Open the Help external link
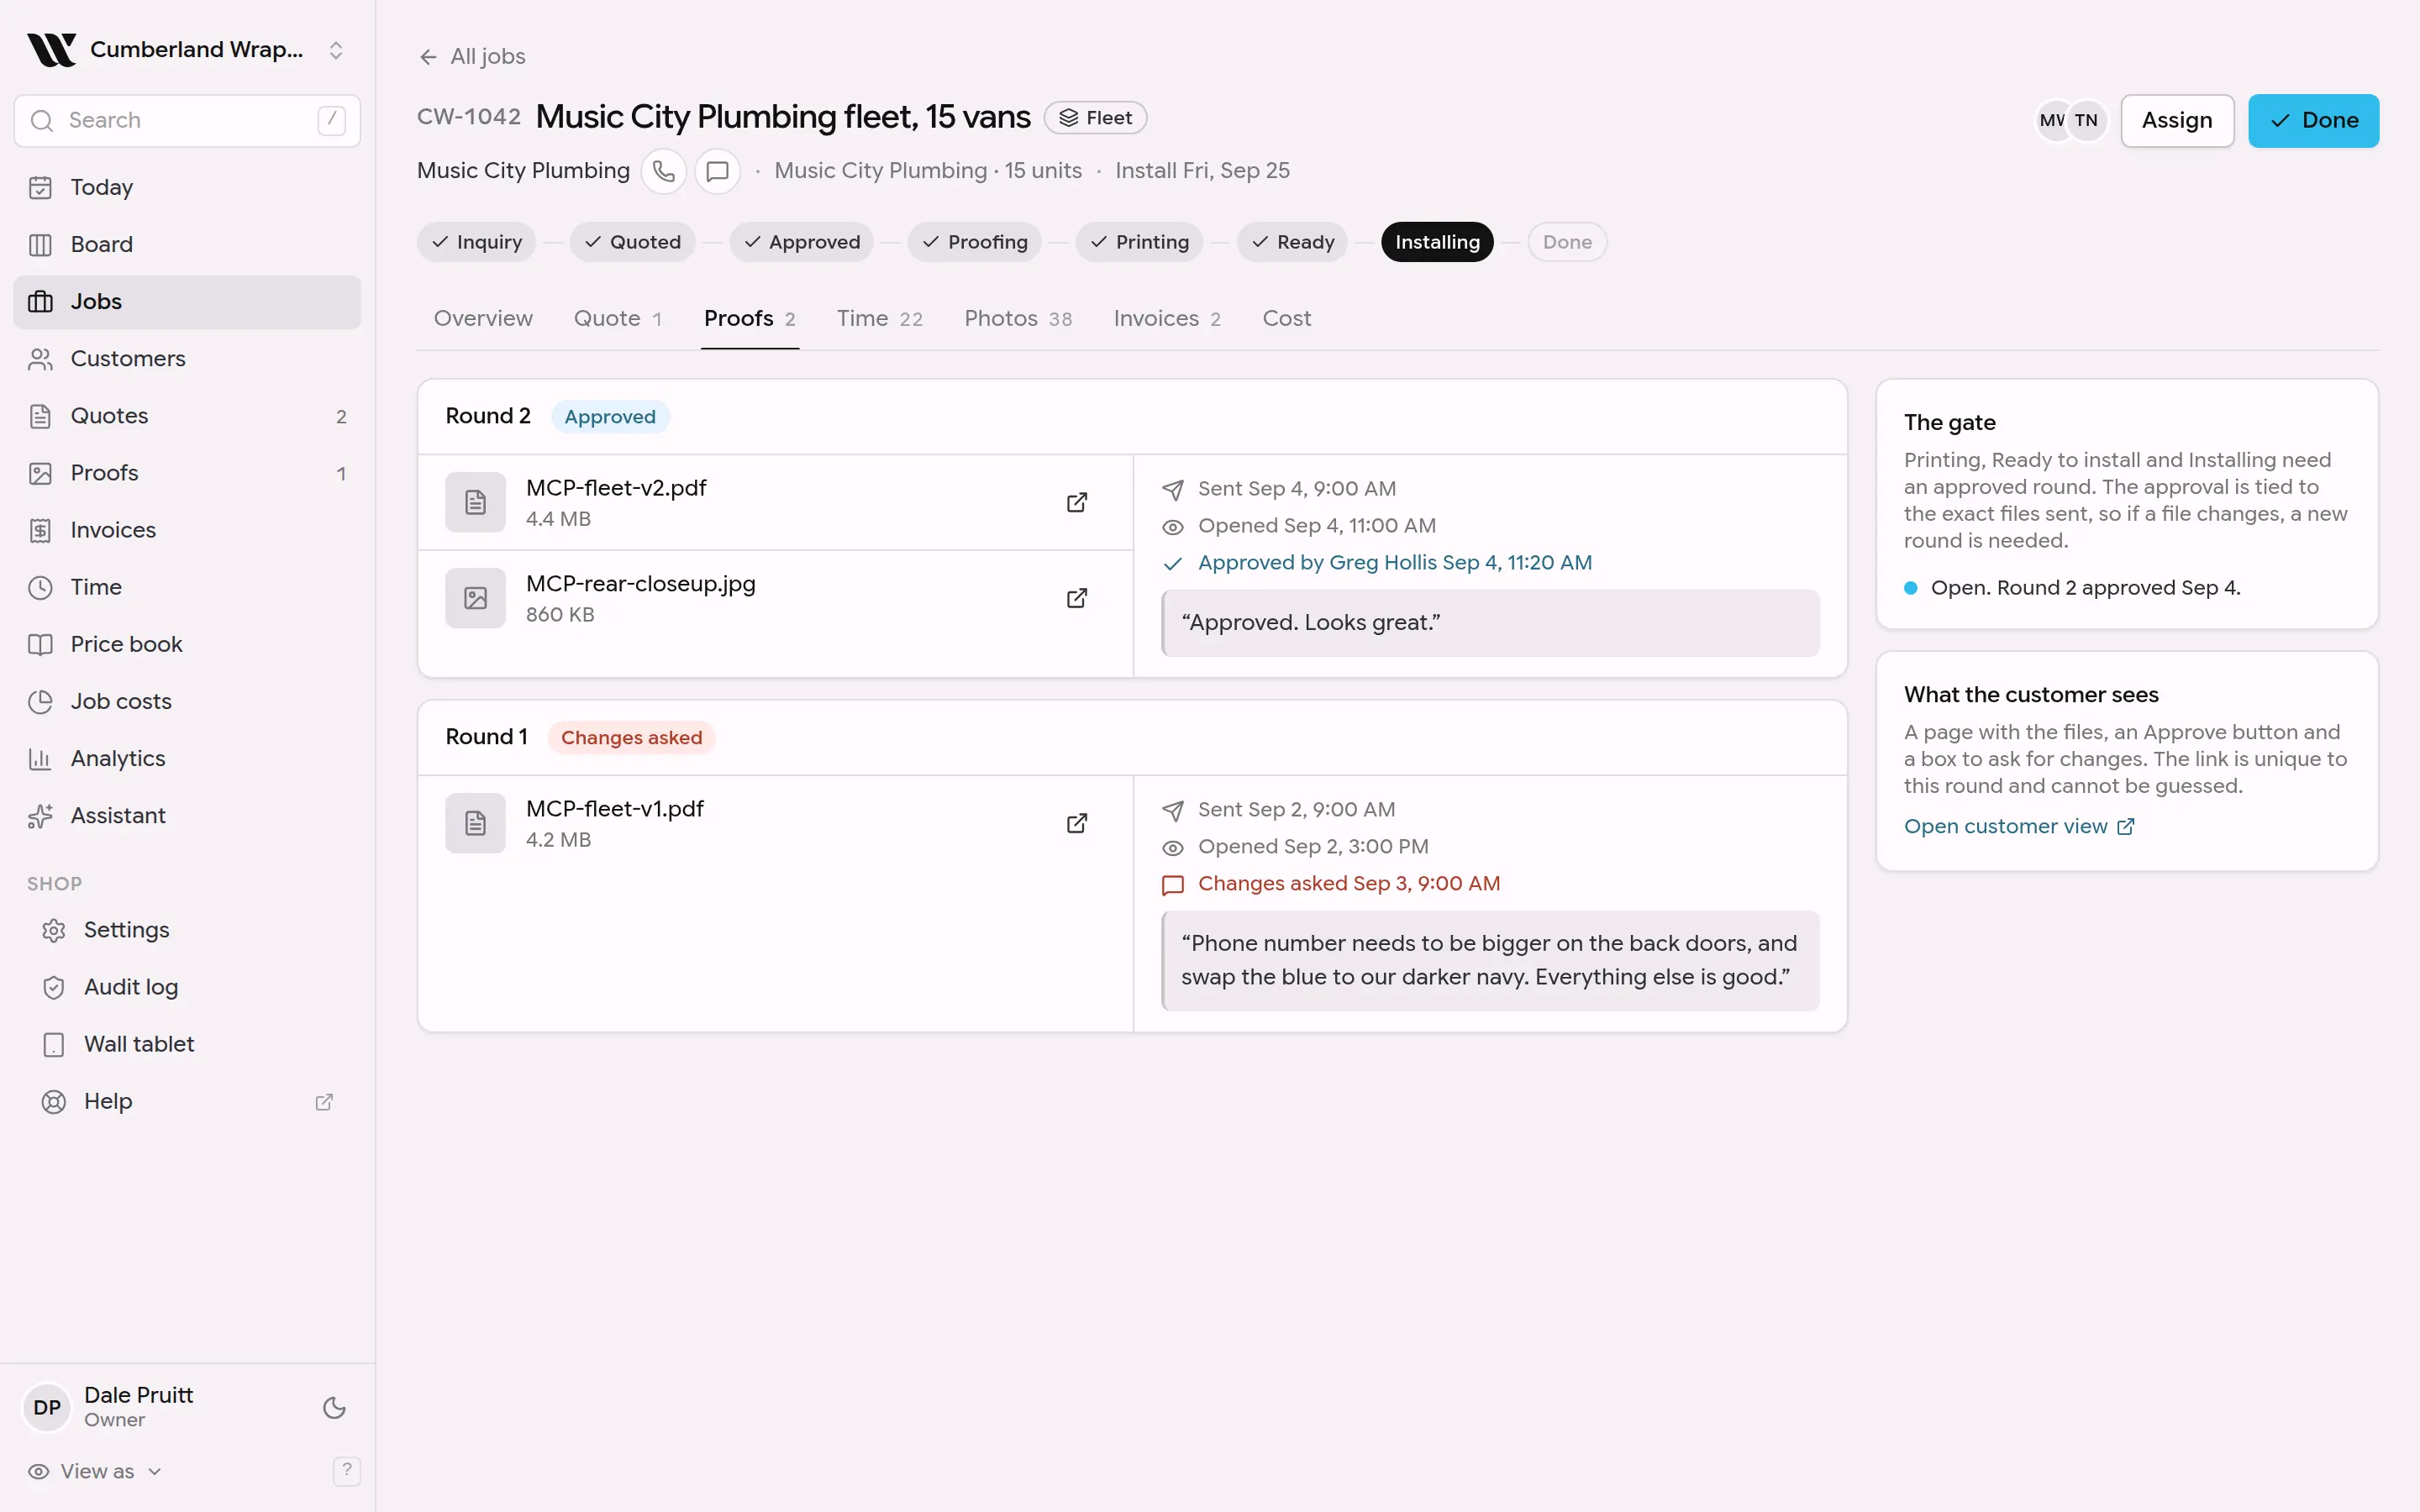 tap(187, 1101)
